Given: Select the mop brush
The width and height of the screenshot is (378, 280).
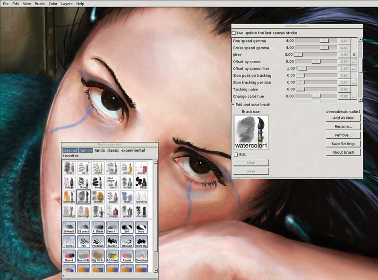Looking at the screenshot, I should coord(69,168).
